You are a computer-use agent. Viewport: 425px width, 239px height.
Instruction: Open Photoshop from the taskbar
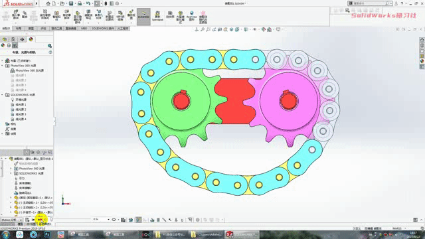tap(47, 234)
